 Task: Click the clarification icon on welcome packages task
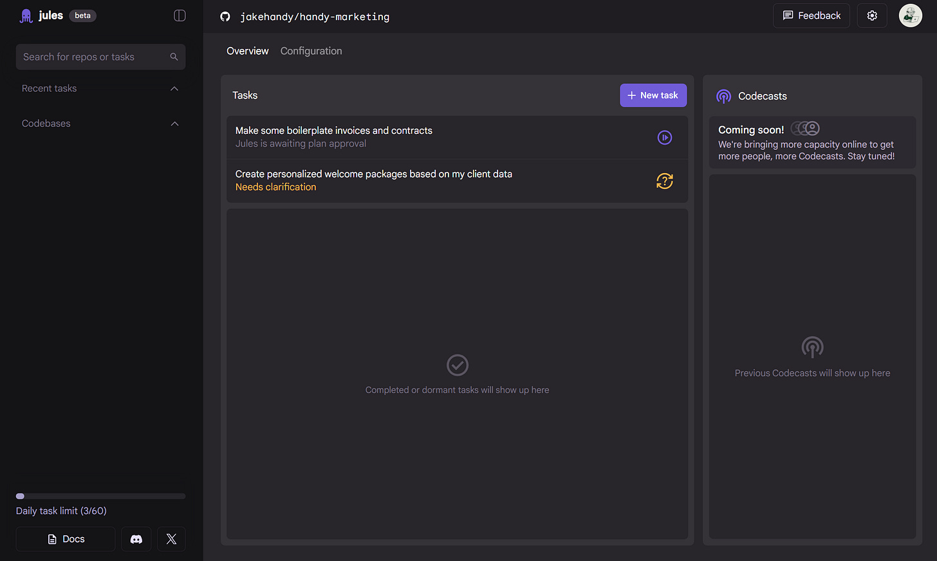click(665, 181)
